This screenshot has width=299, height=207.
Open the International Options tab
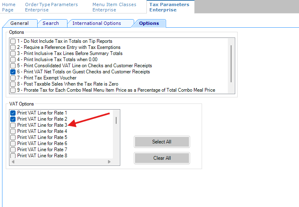(97, 23)
